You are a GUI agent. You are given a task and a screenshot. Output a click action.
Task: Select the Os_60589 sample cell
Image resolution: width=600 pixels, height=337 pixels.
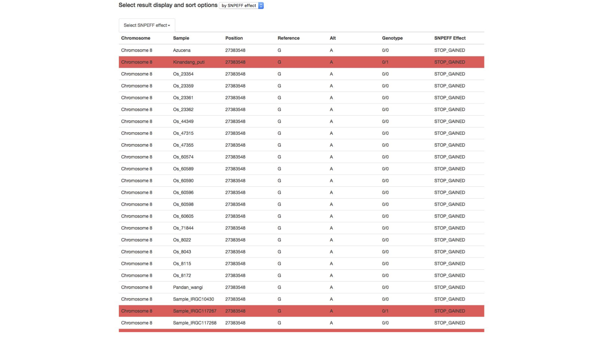click(x=183, y=169)
